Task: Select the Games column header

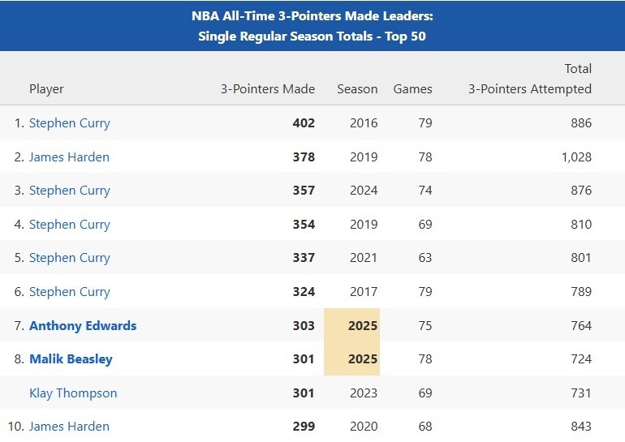Action: click(x=412, y=89)
